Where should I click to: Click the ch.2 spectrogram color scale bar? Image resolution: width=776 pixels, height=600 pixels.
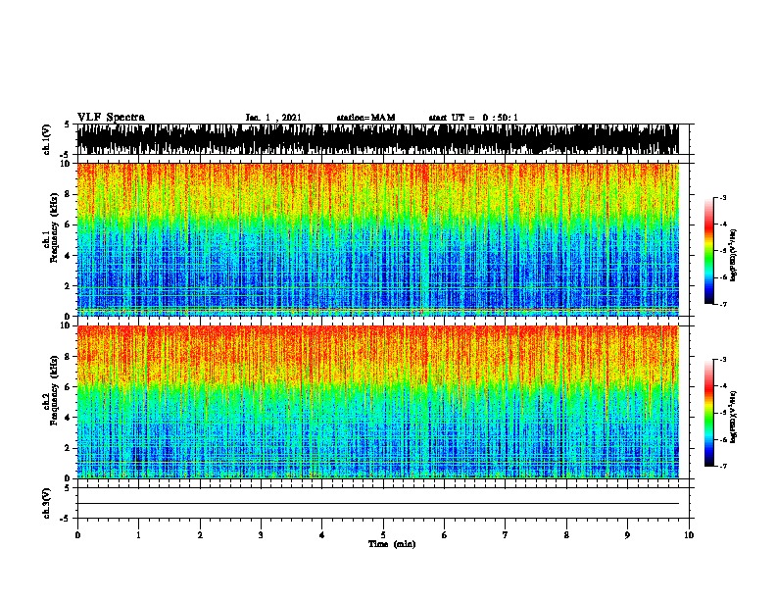(709, 413)
